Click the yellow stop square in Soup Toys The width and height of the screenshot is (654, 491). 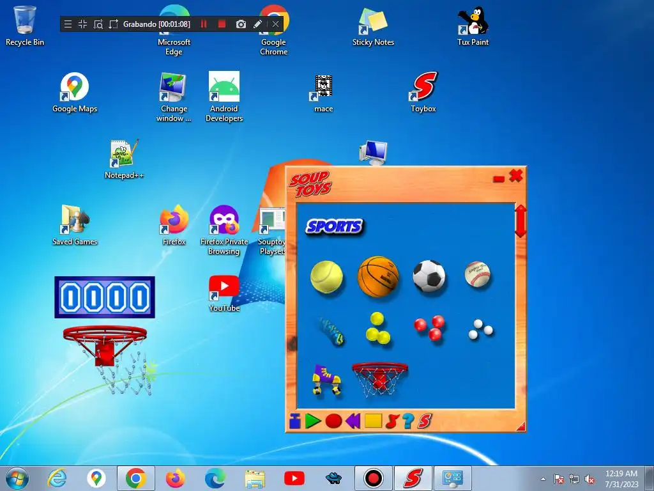(x=373, y=421)
